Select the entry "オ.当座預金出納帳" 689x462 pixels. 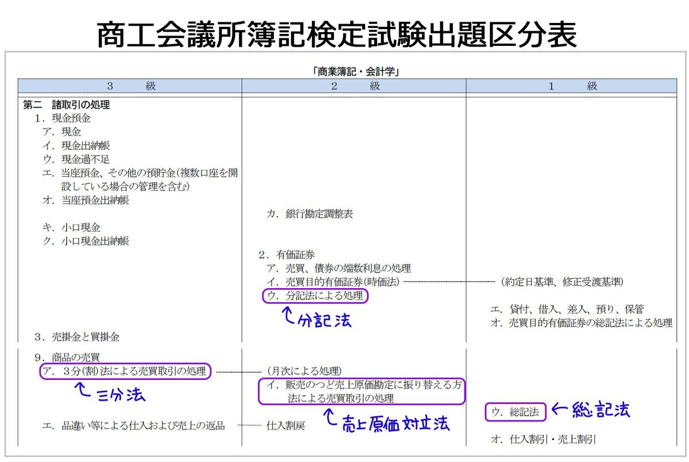(86, 200)
